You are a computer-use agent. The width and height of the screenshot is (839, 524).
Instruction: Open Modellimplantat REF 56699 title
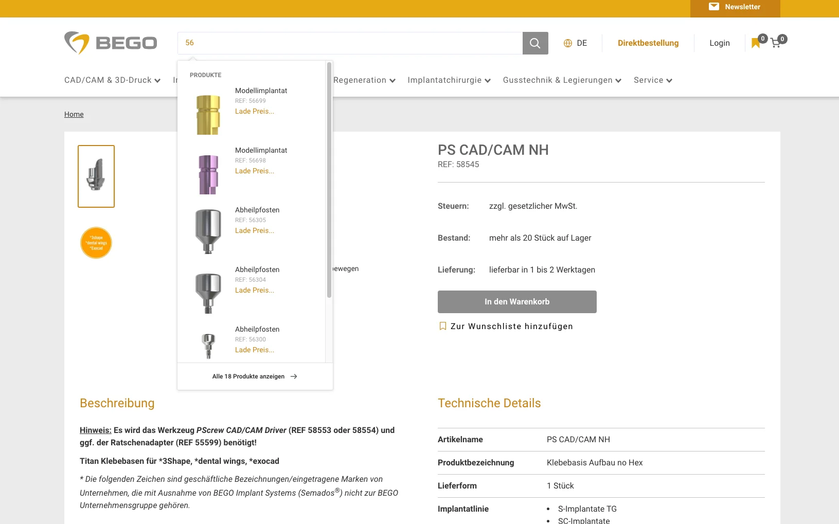[261, 91]
